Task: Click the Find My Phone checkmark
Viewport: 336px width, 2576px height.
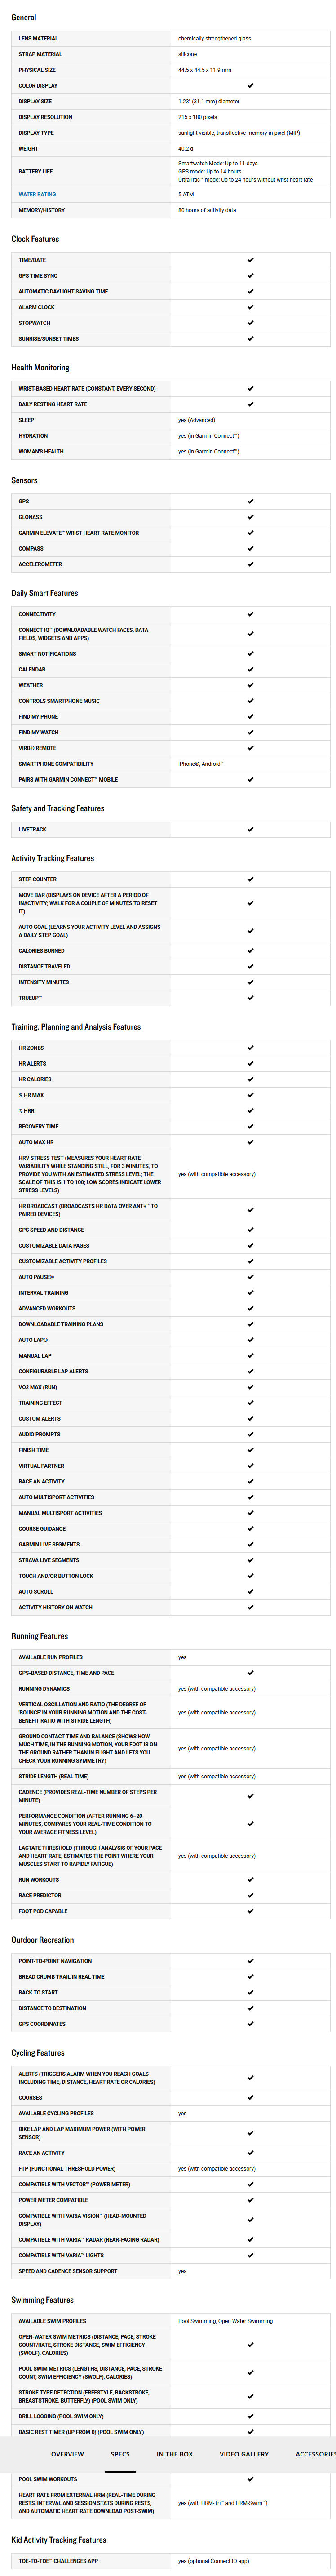Action: click(250, 716)
